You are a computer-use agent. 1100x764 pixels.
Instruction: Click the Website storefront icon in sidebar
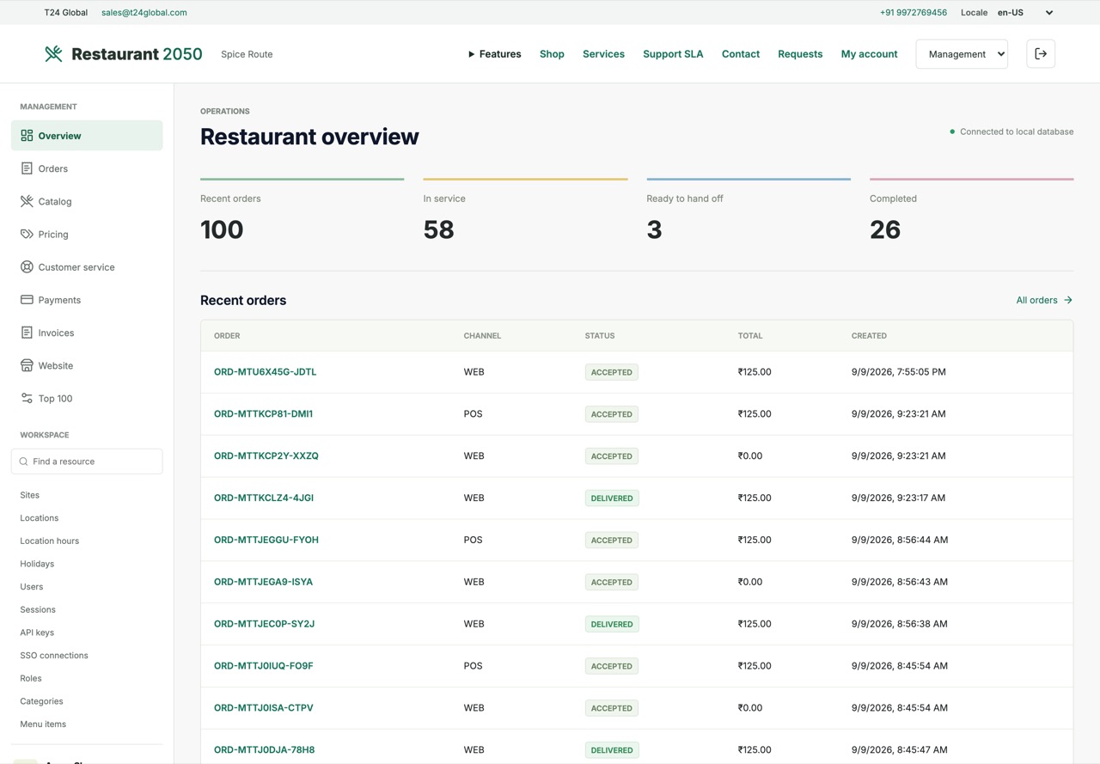(27, 365)
